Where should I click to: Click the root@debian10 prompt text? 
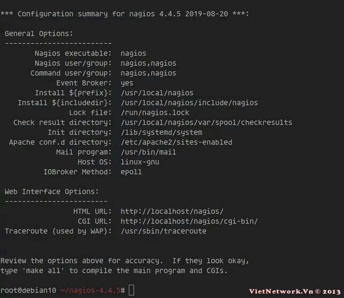[28, 291]
